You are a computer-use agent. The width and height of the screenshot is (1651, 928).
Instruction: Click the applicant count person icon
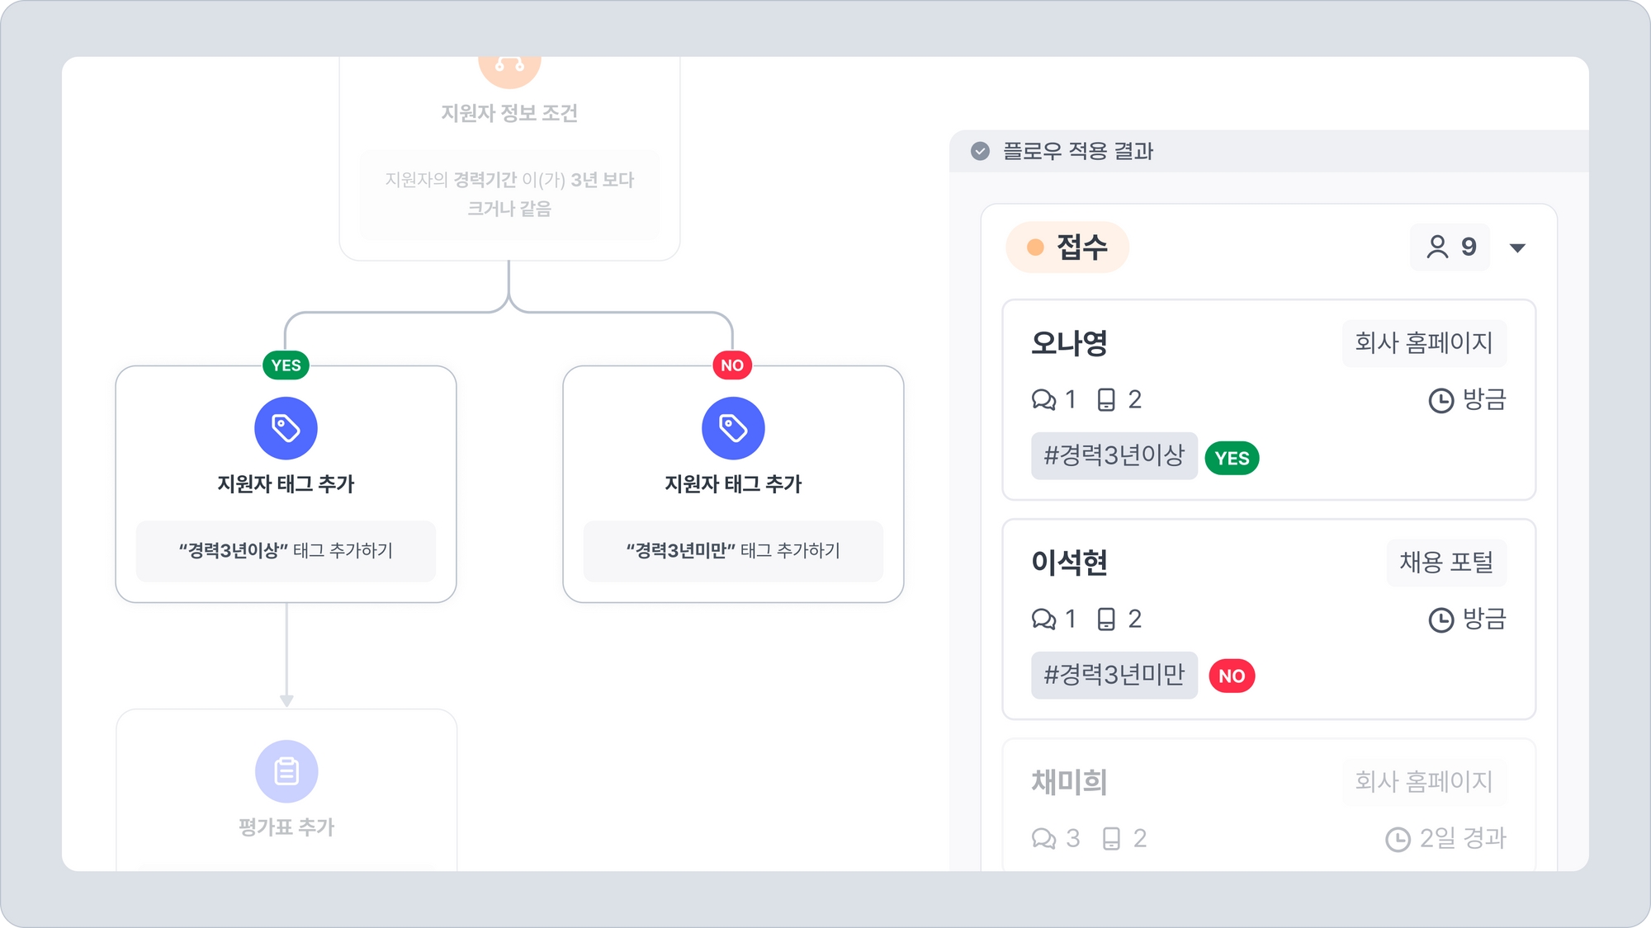tap(1437, 247)
